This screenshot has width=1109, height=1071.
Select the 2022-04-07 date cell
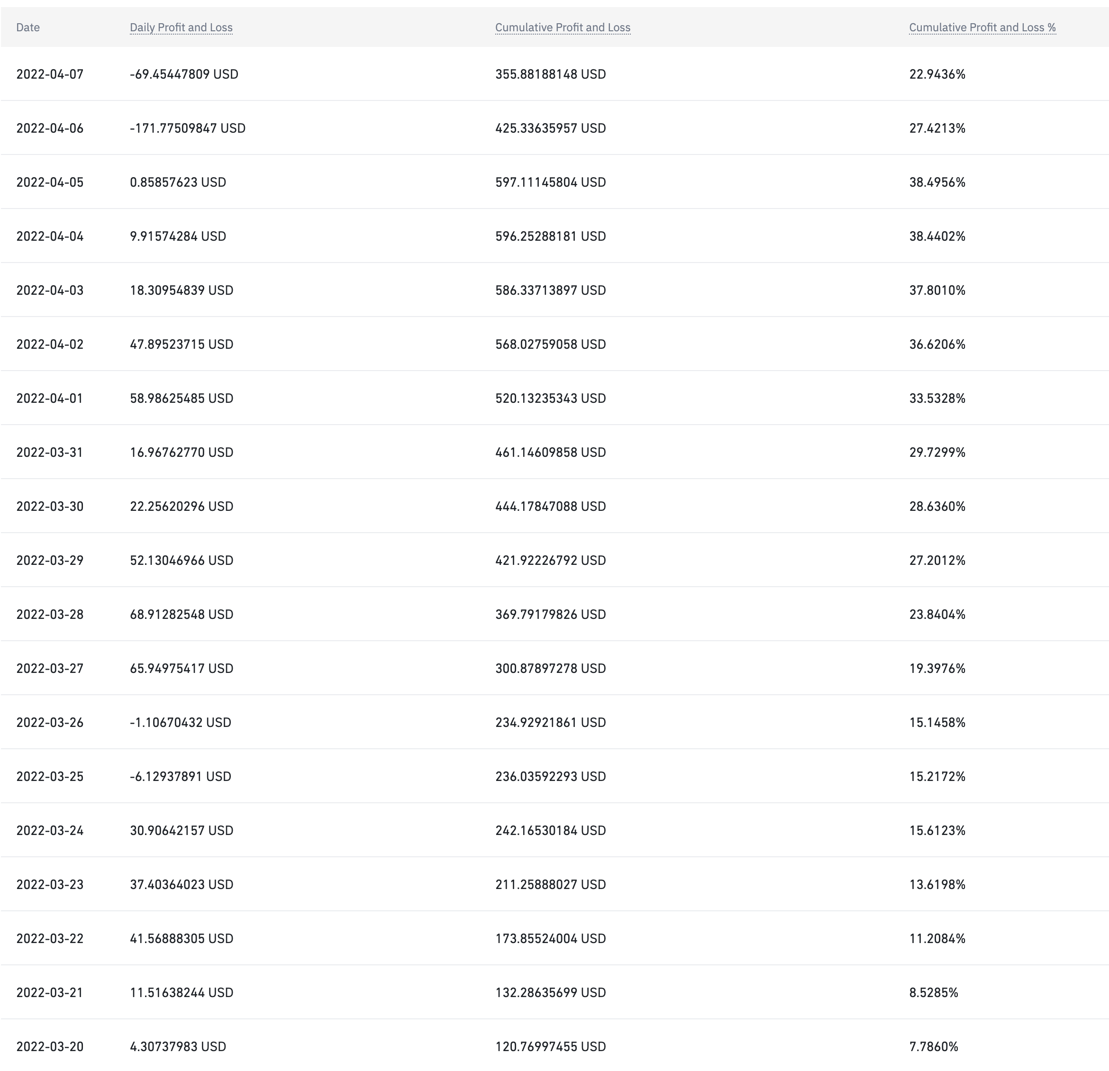pyautogui.click(x=50, y=74)
